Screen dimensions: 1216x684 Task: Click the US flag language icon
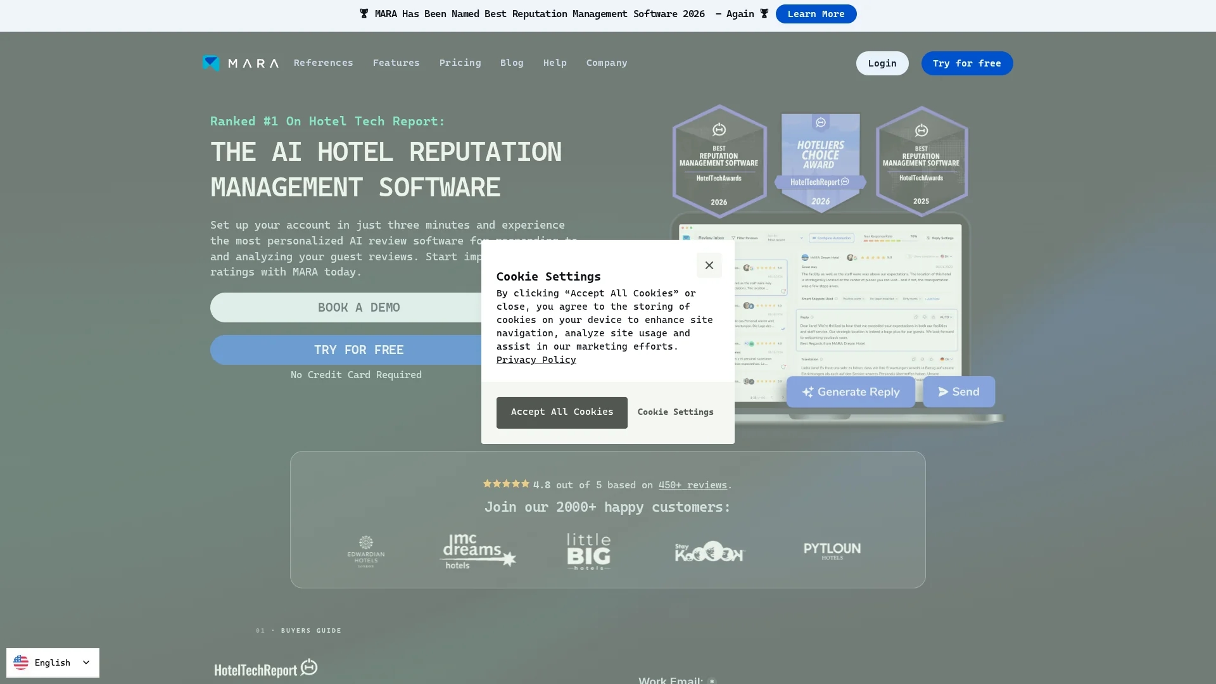click(21, 662)
